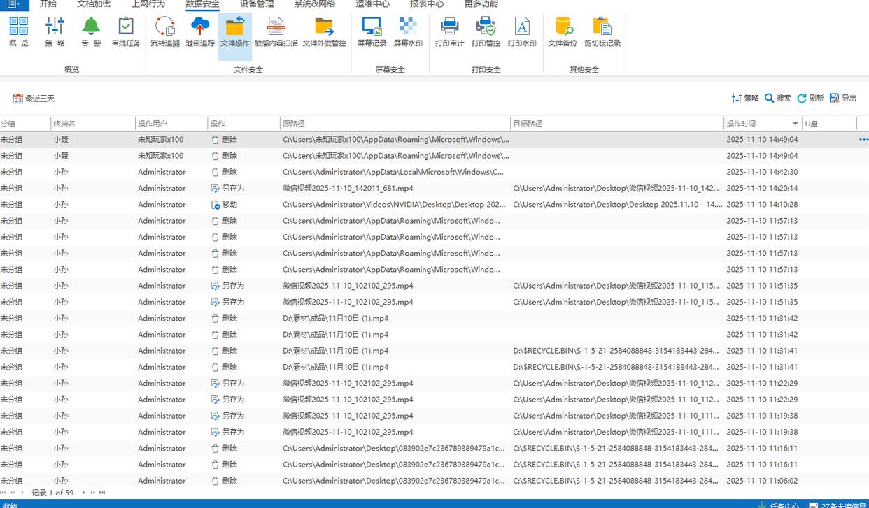Viewport: 869px width, 508px height.
Task: Open the 告警 bell alerts
Action: (x=91, y=32)
